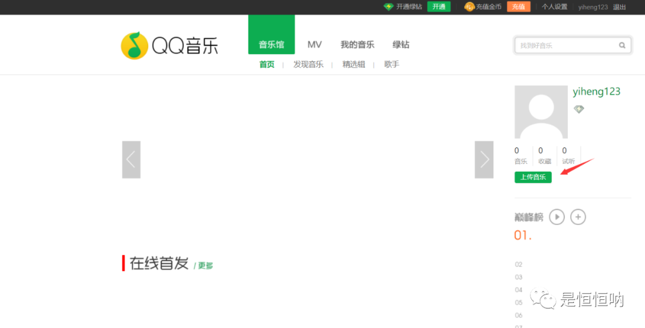Click the rank 06 entry
645x328 pixels.
pyautogui.click(x=519, y=315)
